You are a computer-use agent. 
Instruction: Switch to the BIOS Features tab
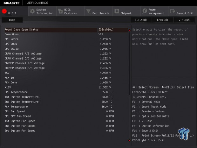click(70, 11)
